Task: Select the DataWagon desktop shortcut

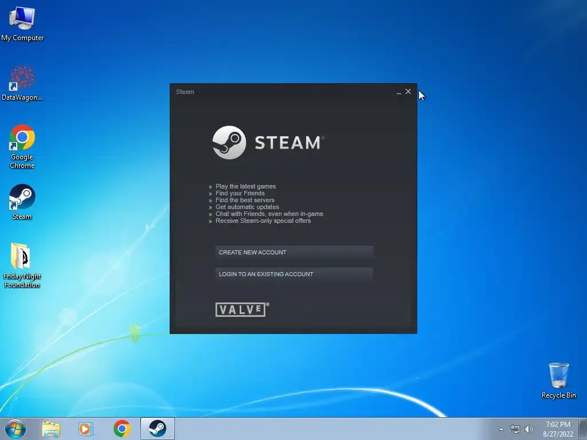Action: [22, 83]
